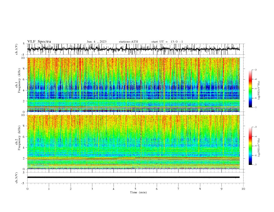274x212 pixels.
Task: Click the flat black ch.3 voltage trace
Action: click(x=133, y=177)
